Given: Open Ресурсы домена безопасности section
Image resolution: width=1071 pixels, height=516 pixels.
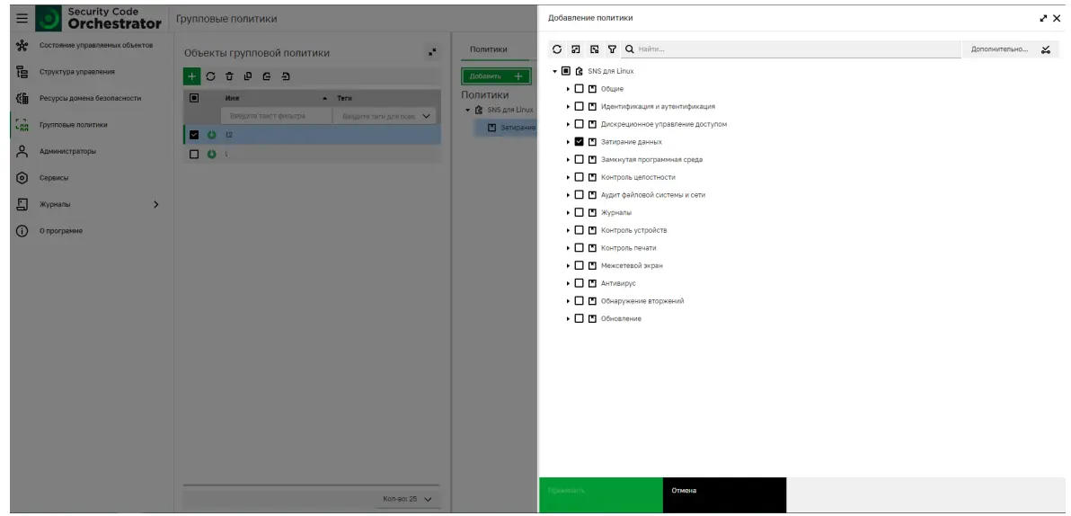Looking at the screenshot, I should point(90,98).
